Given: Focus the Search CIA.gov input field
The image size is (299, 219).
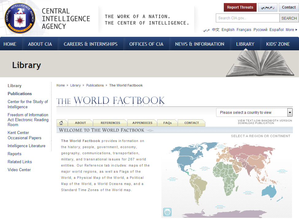Looking at the screenshot, I should pyautogui.click(x=247, y=18).
